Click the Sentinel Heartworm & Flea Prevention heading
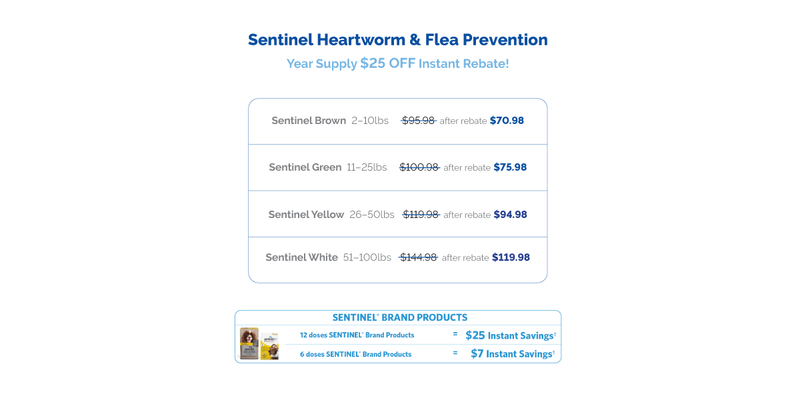800x400 pixels. 398,40
